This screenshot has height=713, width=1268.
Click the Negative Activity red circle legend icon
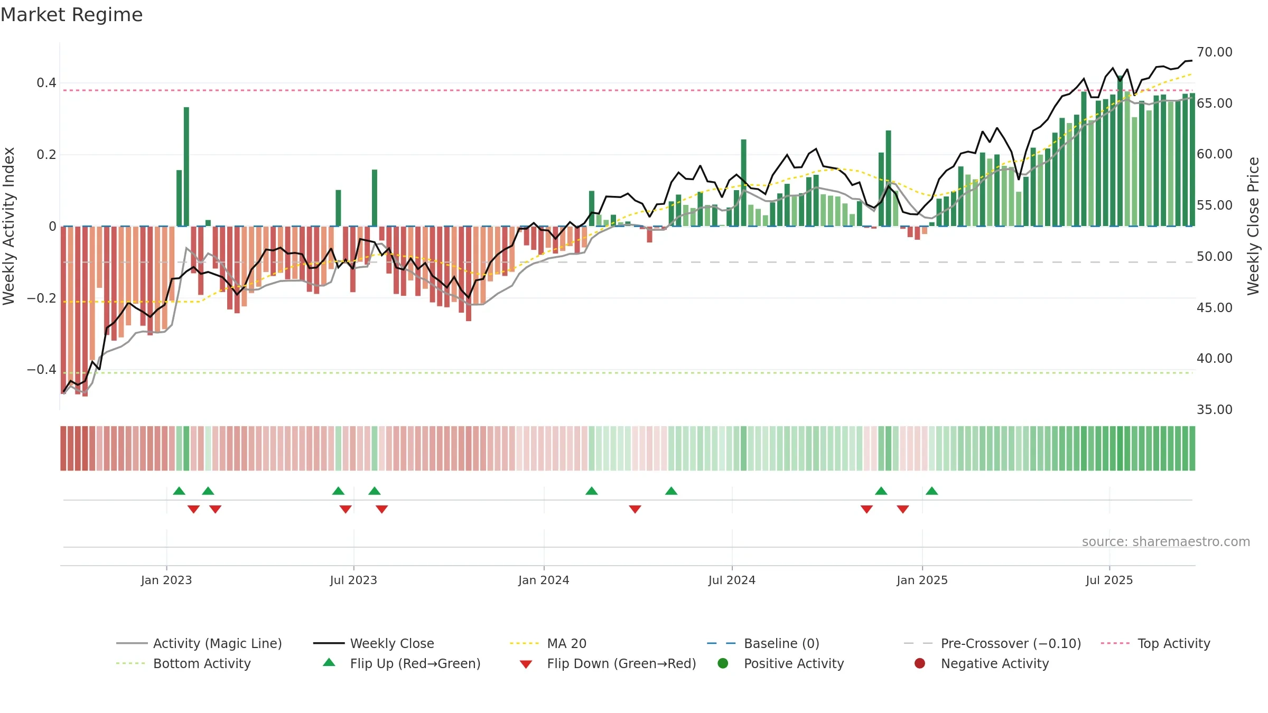tap(920, 663)
